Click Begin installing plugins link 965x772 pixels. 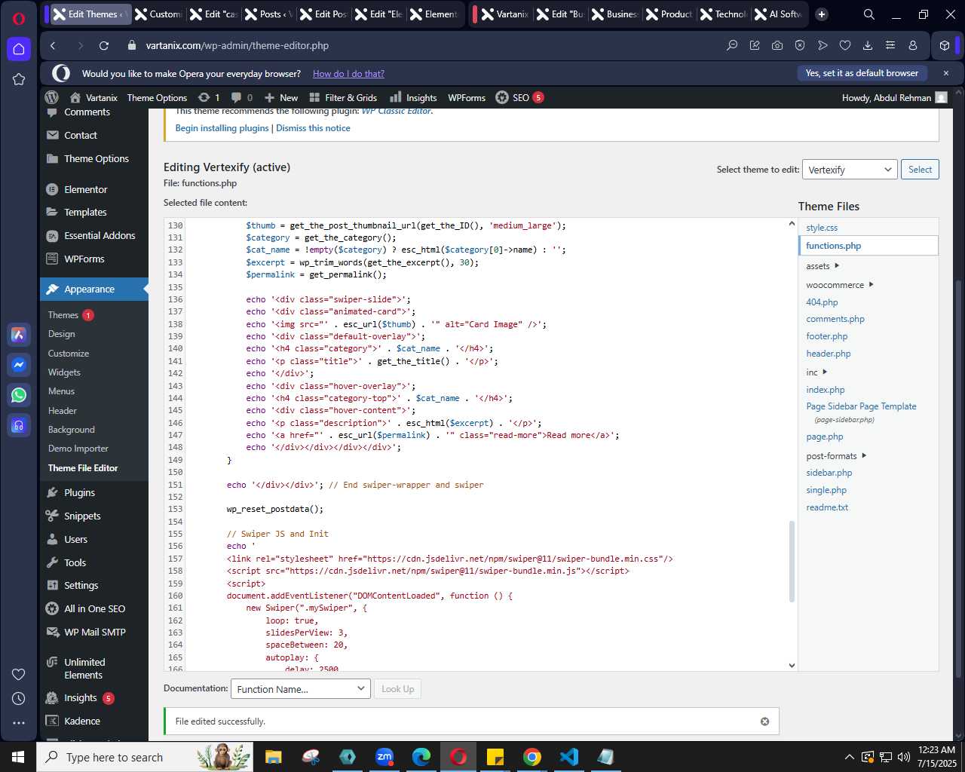pos(222,128)
